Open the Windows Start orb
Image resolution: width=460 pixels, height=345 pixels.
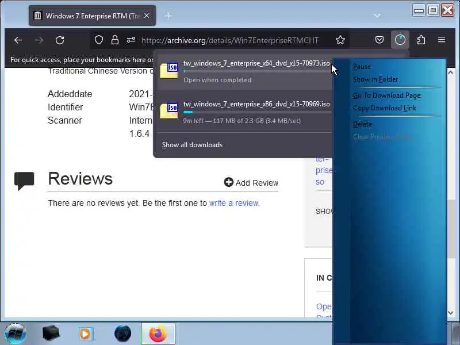[16, 333]
